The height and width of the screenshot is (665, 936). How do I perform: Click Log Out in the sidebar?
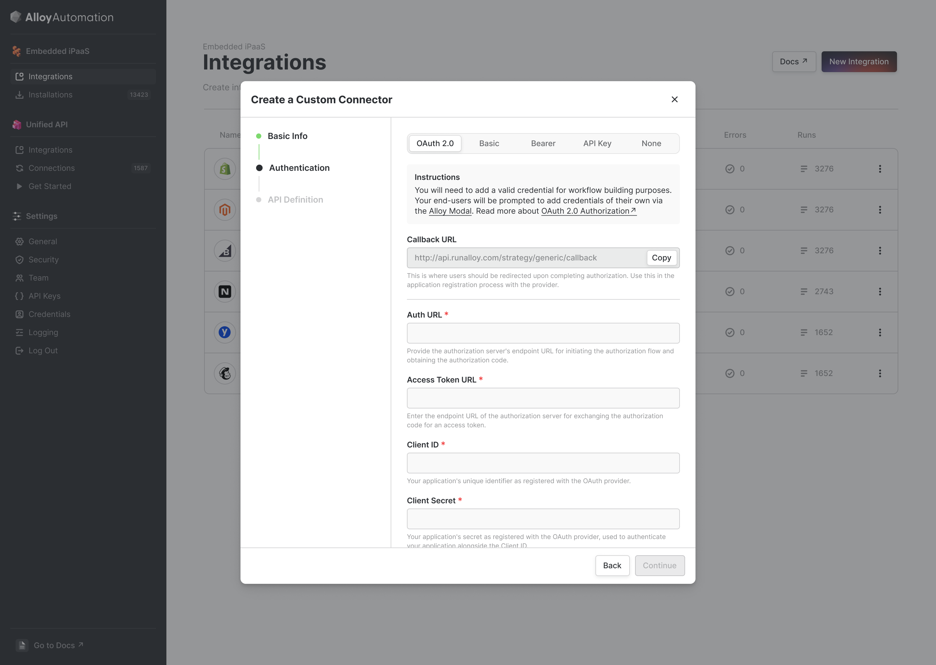pyautogui.click(x=43, y=350)
